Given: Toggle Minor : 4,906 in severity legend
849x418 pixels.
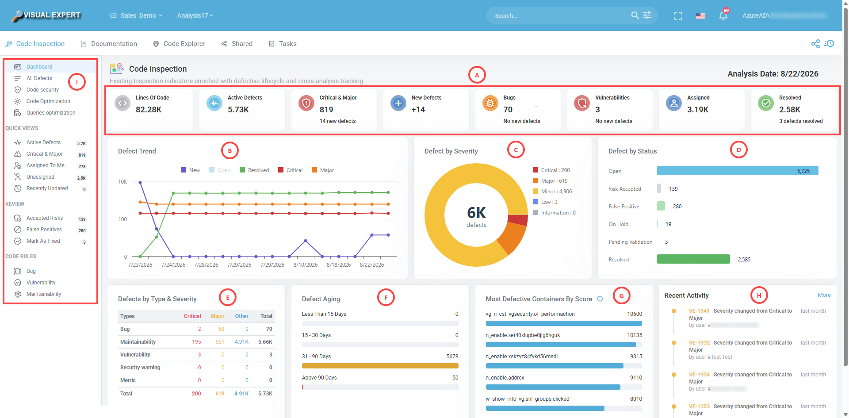Looking at the screenshot, I should (552, 192).
